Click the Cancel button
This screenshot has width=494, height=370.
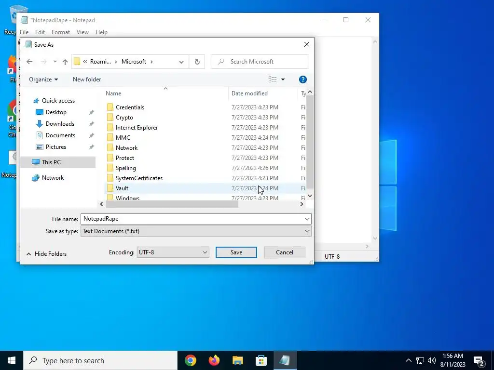click(285, 252)
